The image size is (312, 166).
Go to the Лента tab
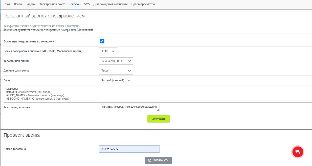pos(18,4)
